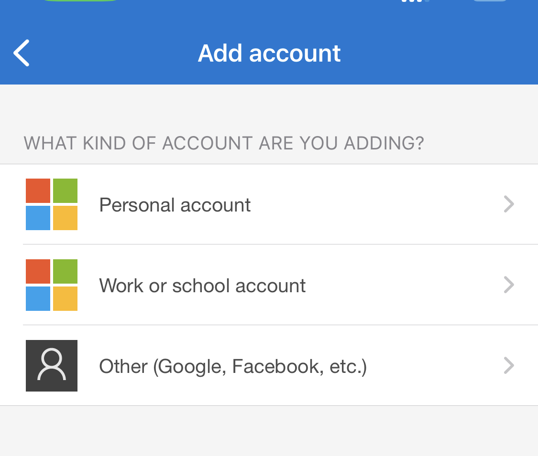
Task: Pick Other (Google, Facebook, etc.)
Action: pyautogui.click(x=232, y=367)
